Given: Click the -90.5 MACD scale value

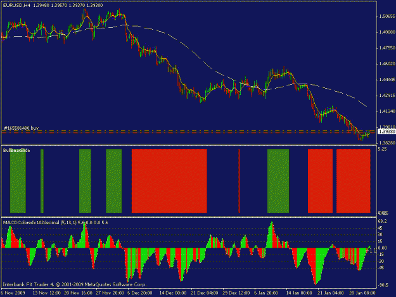Looking at the screenshot, I should coord(383,285).
